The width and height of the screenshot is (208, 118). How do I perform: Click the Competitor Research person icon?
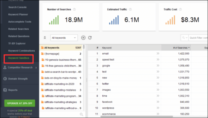pyautogui.click(x=5, y=67)
